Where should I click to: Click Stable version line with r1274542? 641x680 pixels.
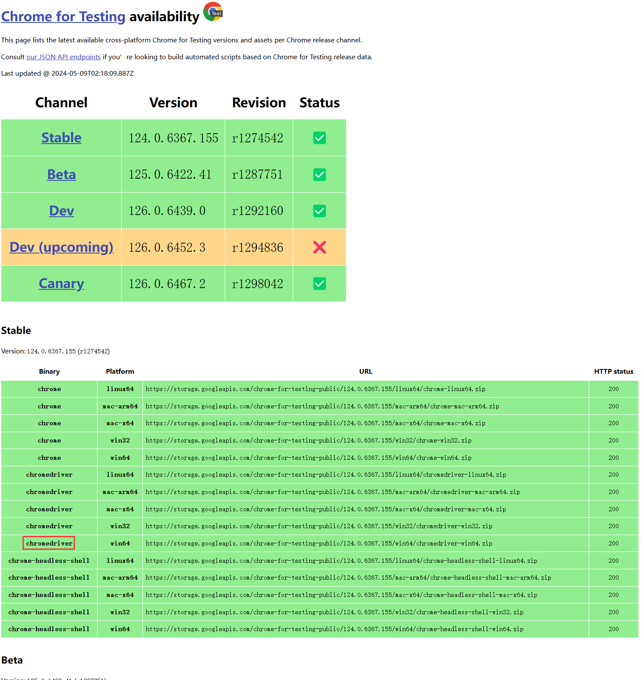[x=55, y=351]
